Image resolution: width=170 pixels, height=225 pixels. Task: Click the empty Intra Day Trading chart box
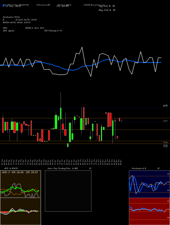(68, 191)
